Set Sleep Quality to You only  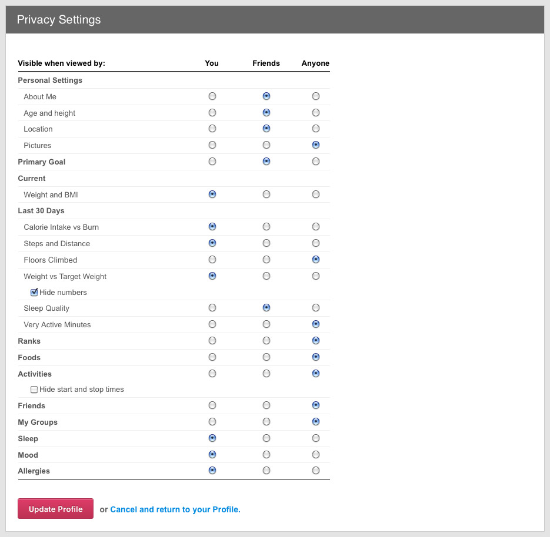(212, 307)
